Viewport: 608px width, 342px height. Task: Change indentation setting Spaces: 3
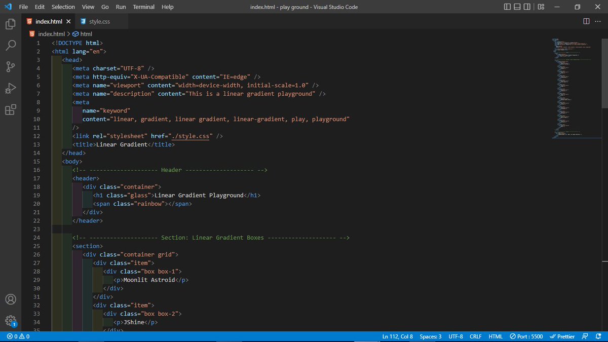coord(431,336)
